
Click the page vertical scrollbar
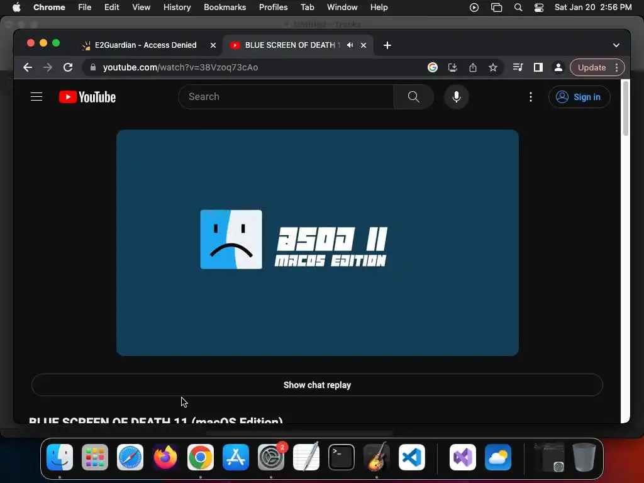pos(626,108)
